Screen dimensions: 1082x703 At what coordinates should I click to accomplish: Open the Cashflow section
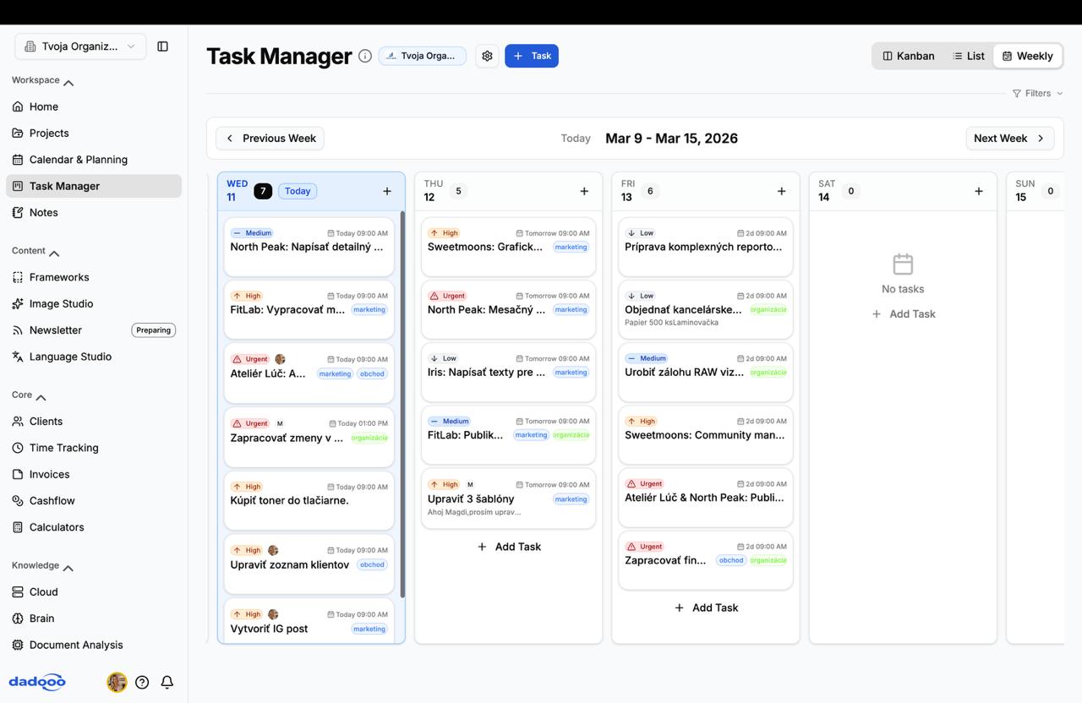click(52, 500)
